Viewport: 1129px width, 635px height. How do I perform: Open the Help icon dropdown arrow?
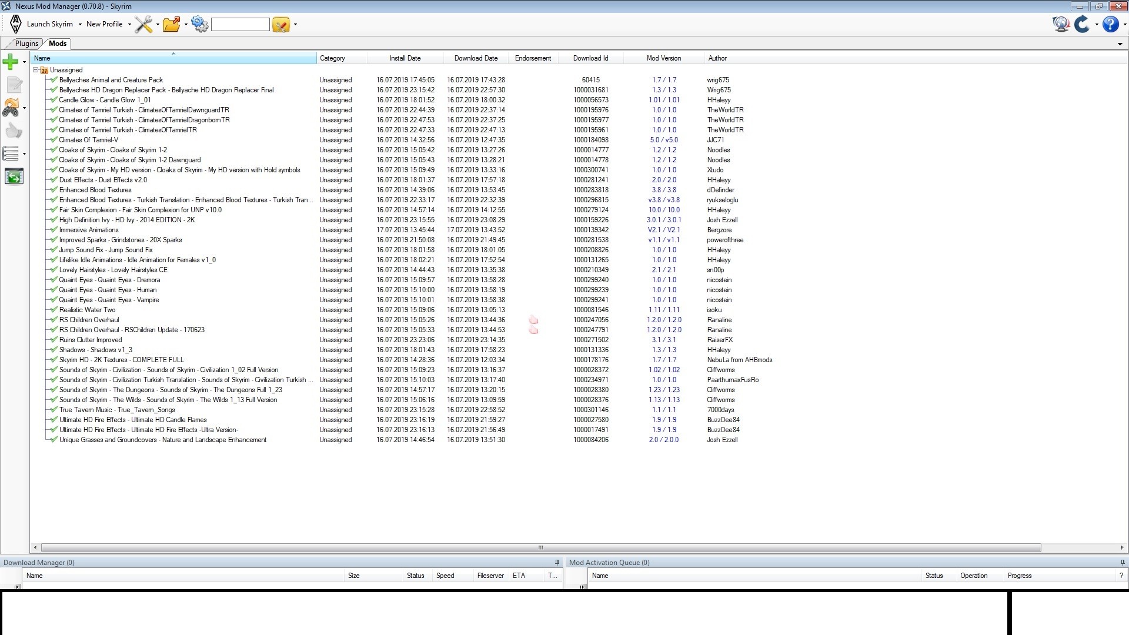pyautogui.click(x=1124, y=25)
